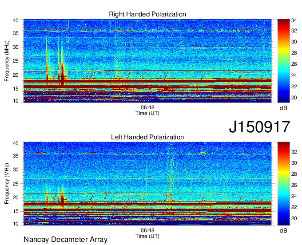Click the J150917 label

[259, 126]
